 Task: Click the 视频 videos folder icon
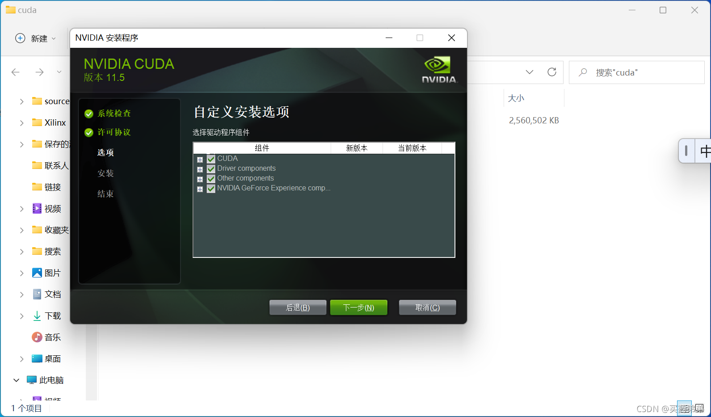point(37,208)
